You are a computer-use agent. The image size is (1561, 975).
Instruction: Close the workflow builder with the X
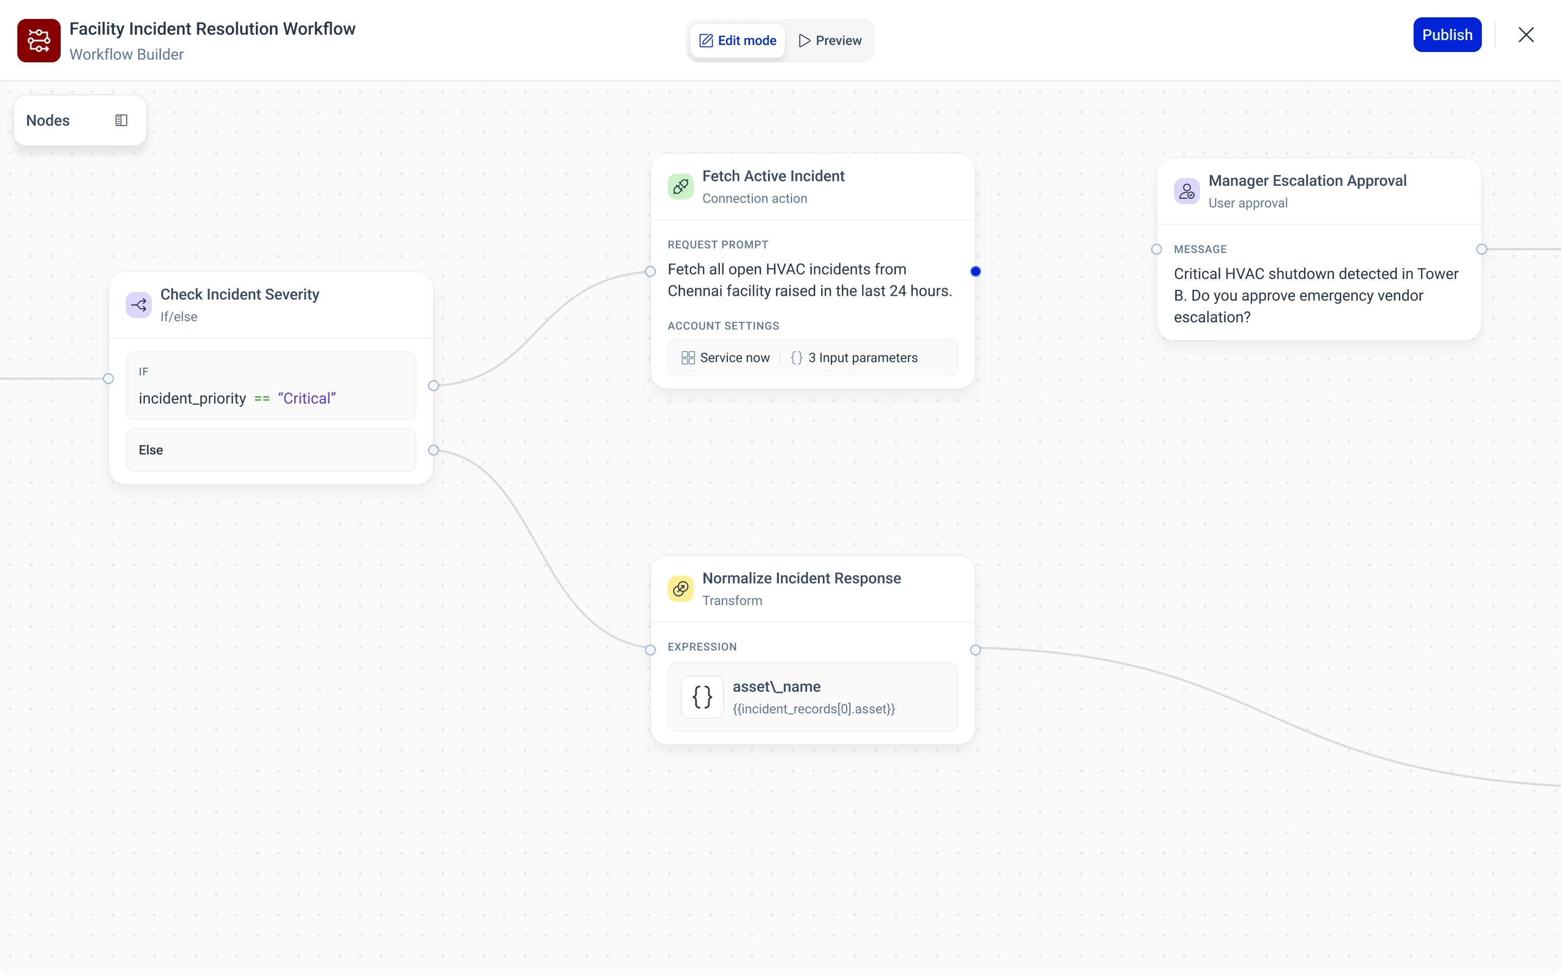[x=1526, y=35]
